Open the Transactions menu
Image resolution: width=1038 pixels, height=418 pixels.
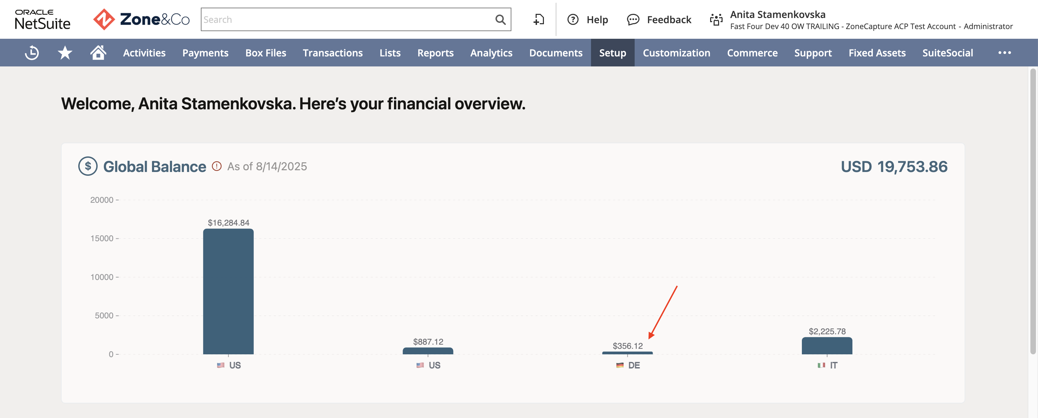332,53
